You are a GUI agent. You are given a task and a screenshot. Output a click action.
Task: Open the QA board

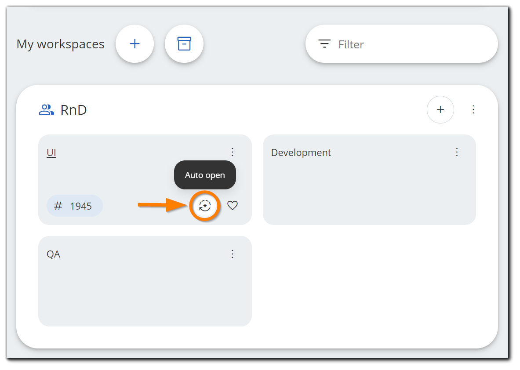[54, 254]
